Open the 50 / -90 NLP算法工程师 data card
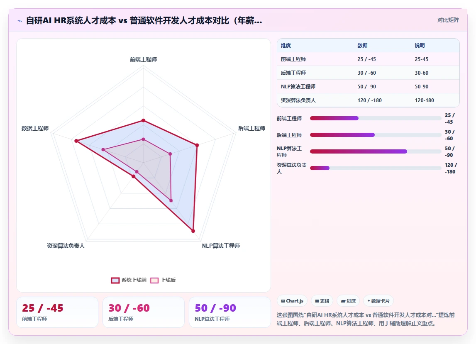Viewport: 476px width, 344px height. coord(230,312)
